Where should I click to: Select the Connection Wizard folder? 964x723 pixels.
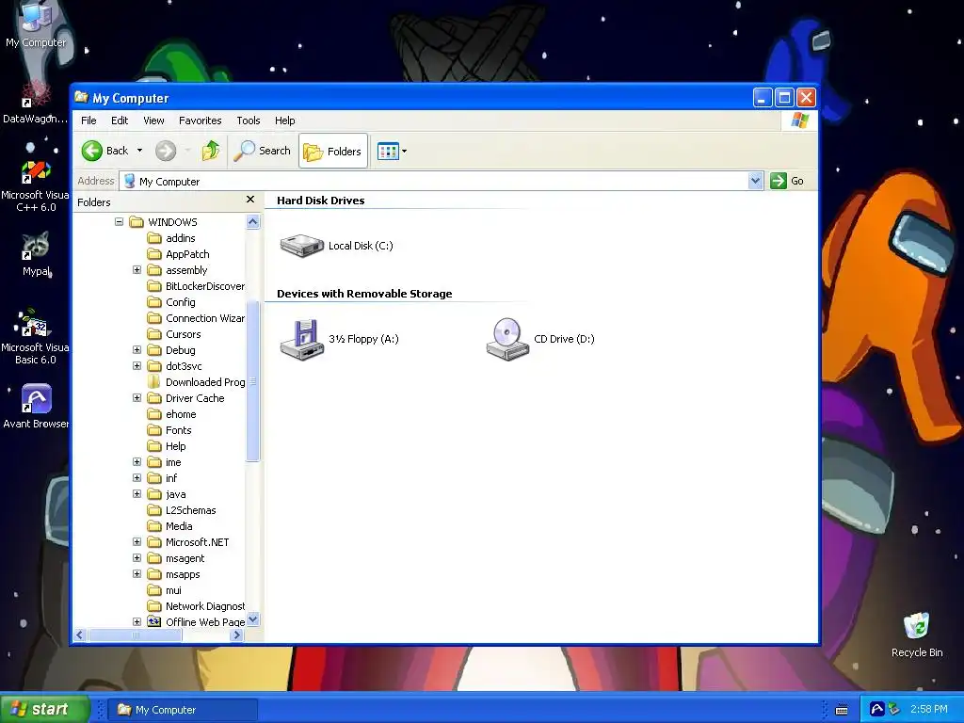coord(196,318)
